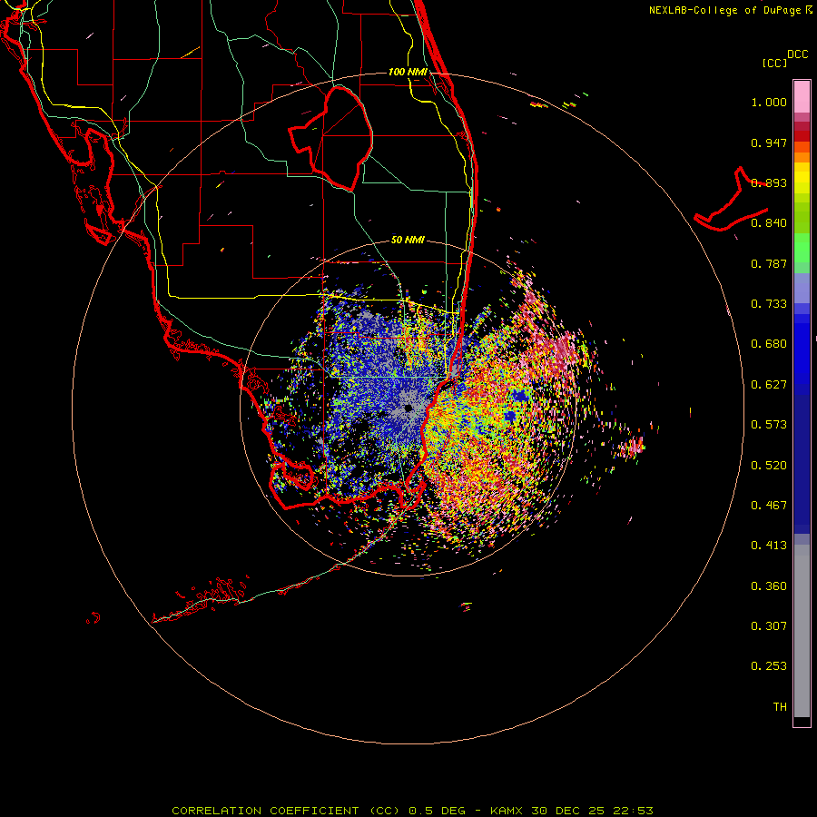Click the 0.680 scale value
Screen dimensions: 817x817
click(769, 344)
